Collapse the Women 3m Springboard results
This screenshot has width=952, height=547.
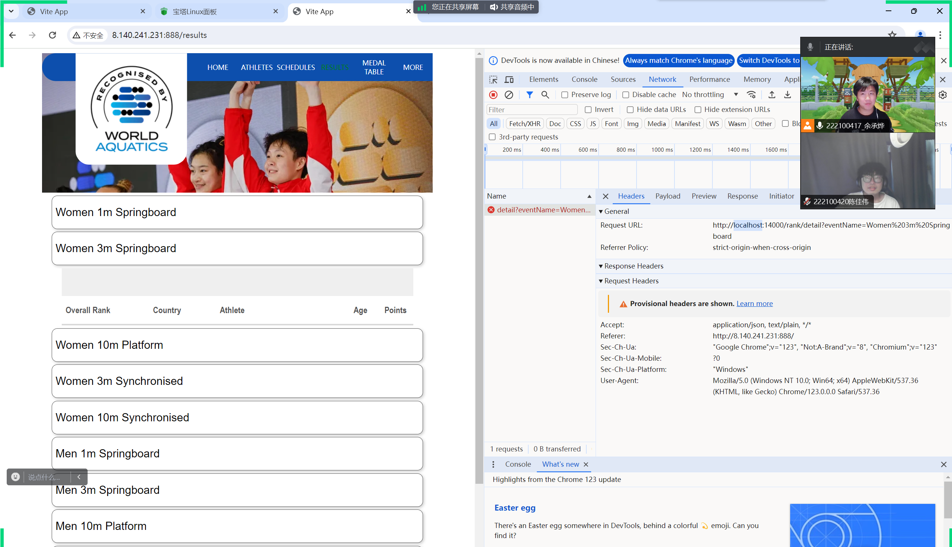pyautogui.click(x=237, y=248)
